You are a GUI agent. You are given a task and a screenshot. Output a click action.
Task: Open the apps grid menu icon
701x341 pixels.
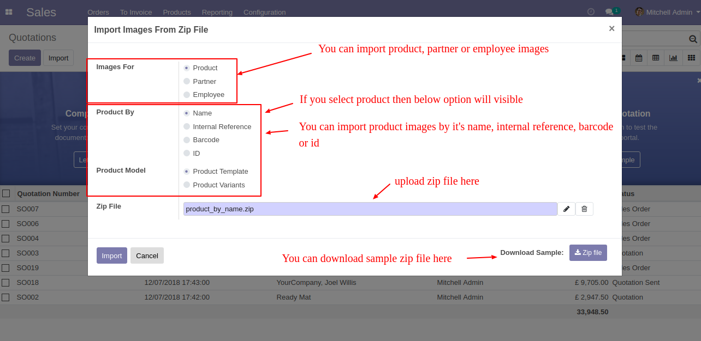pos(9,12)
